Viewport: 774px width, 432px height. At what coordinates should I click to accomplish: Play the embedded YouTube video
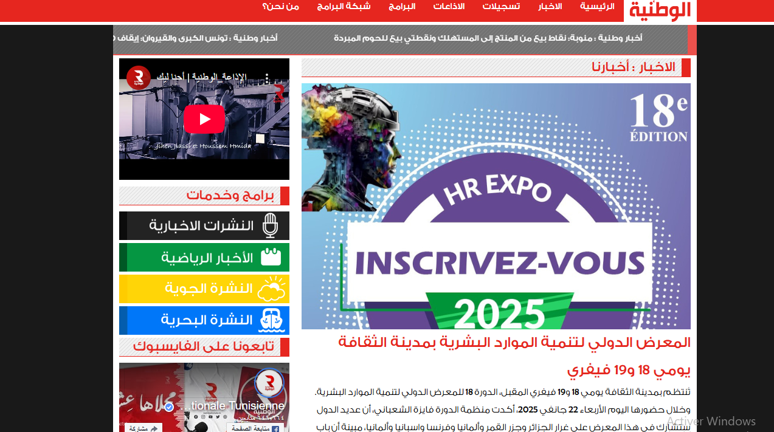pyautogui.click(x=204, y=119)
